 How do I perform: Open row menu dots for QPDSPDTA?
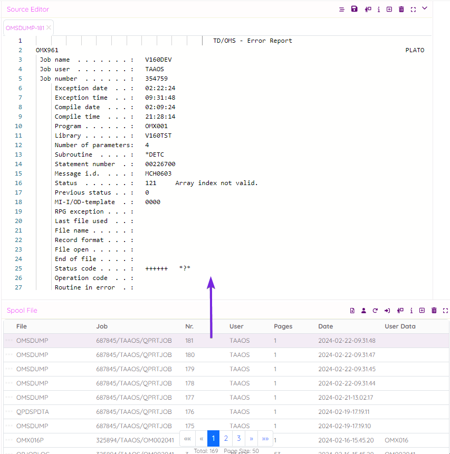pos(9,412)
